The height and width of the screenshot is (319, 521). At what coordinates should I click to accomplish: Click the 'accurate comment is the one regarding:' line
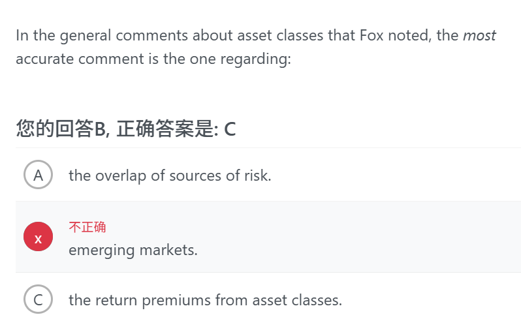coord(153,59)
